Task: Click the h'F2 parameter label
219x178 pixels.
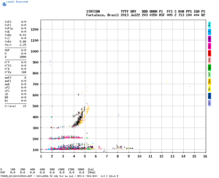Action: pyautogui.click(x=8, y=66)
